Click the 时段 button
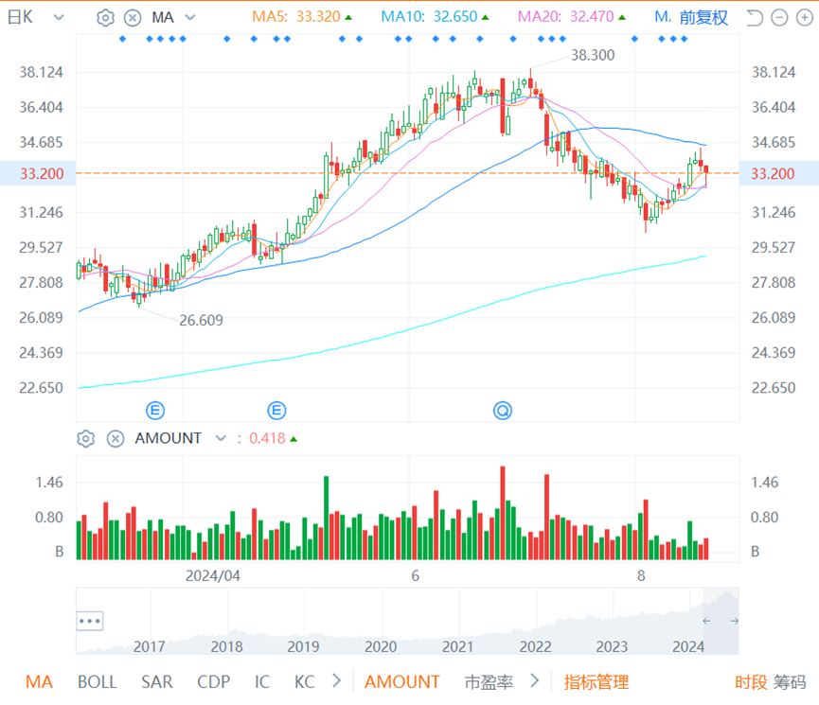Viewport: 819px width, 705px height. (x=751, y=682)
